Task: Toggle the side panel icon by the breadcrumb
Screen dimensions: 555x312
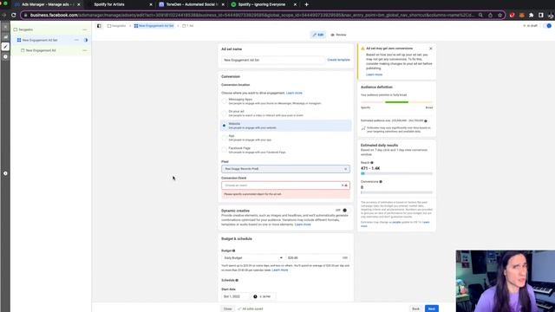Action: (99, 26)
